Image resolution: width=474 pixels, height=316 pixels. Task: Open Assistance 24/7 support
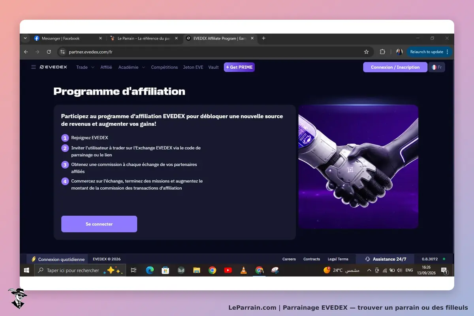pos(386,259)
